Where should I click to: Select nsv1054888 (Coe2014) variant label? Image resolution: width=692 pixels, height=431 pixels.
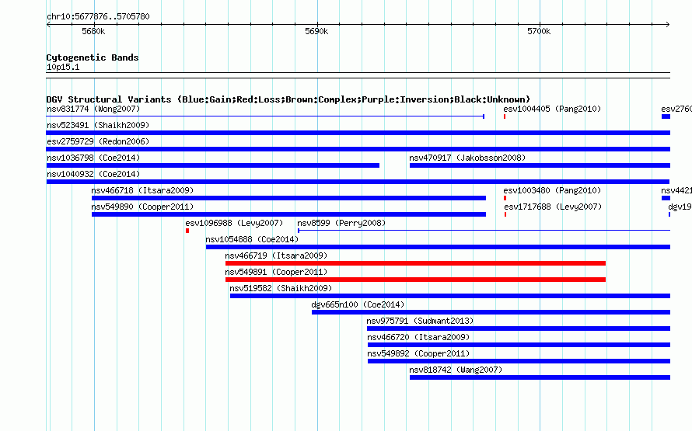pos(252,239)
